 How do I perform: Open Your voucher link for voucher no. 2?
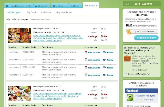pos(94,60)
